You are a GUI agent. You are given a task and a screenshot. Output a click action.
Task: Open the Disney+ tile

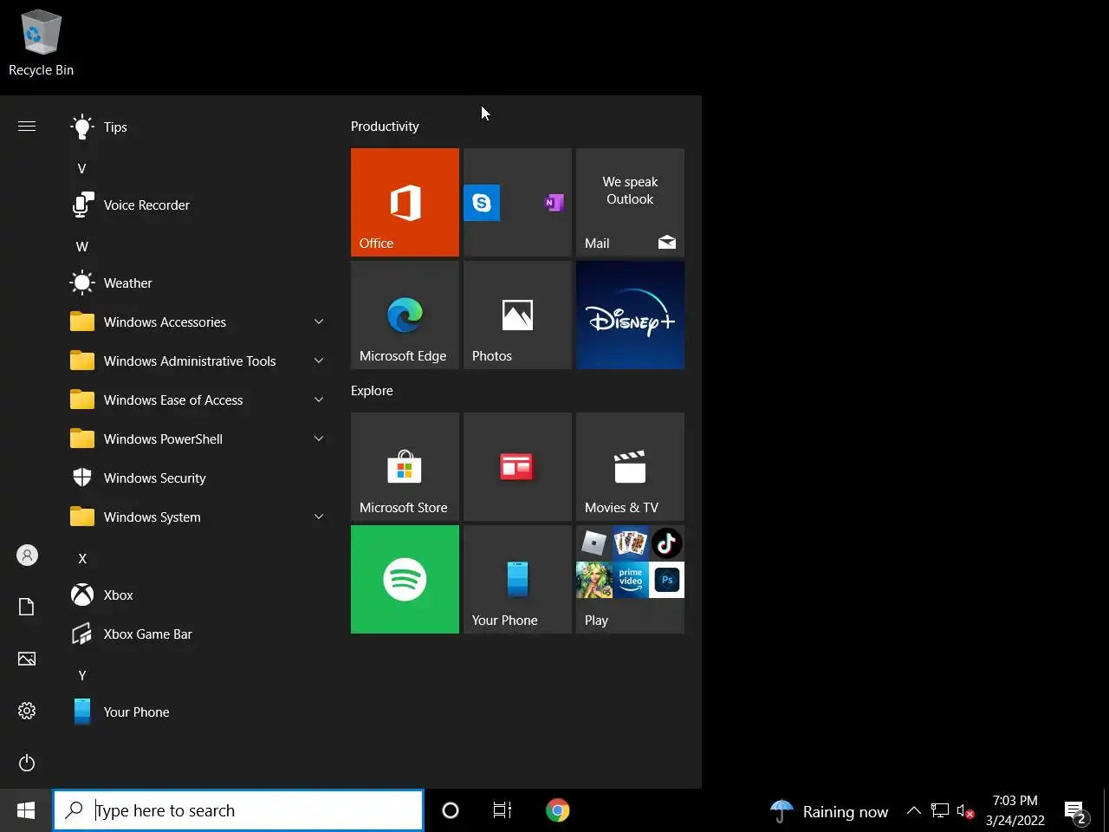630,315
